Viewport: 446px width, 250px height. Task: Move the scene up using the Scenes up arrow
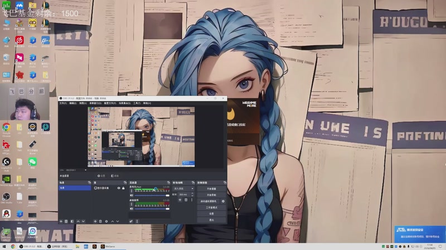tap(78, 221)
